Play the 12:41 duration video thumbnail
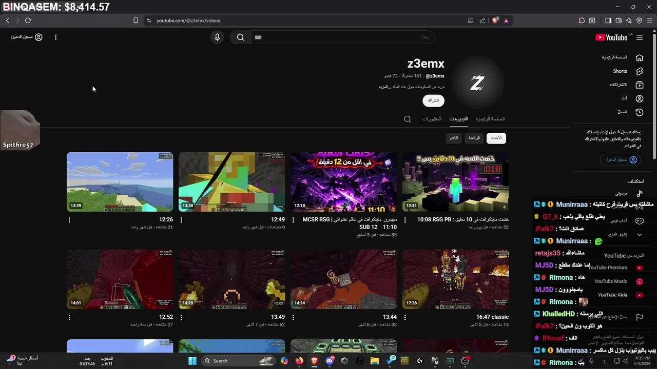657x369 pixels. coord(456,182)
